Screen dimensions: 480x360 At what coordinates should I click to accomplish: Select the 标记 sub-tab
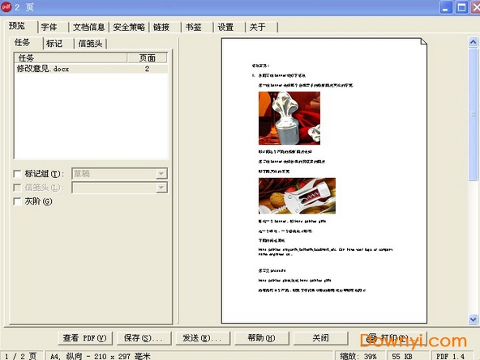pyautogui.click(x=58, y=44)
